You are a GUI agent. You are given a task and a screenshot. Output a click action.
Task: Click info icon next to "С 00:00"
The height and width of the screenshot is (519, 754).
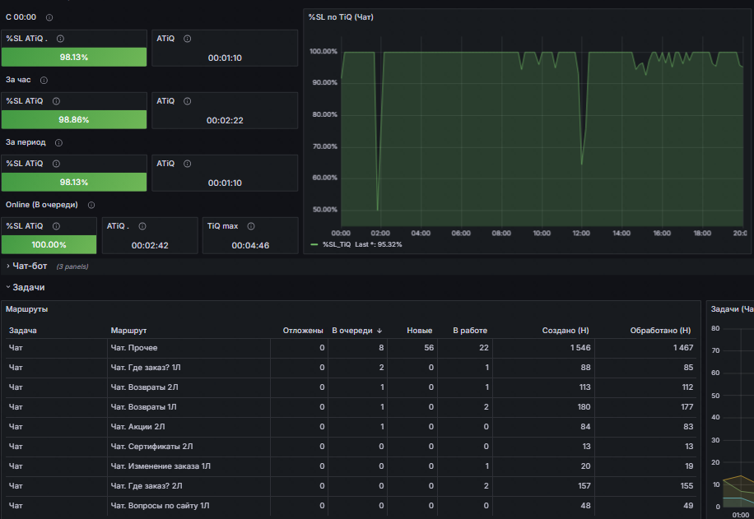coord(49,18)
